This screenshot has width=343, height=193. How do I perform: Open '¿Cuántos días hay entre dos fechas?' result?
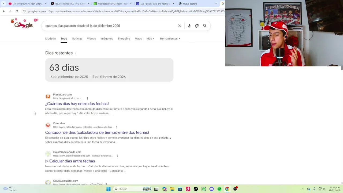77,104
